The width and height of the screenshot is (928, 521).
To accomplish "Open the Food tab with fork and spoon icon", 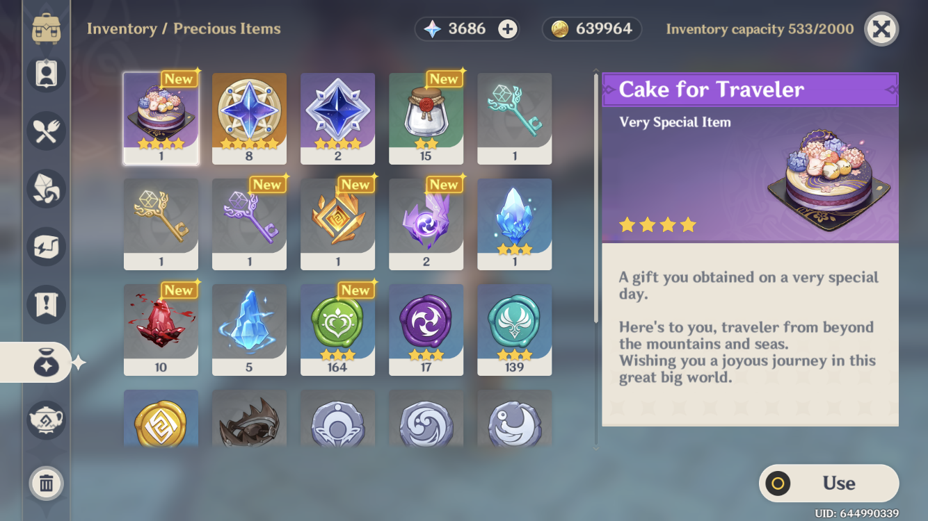I will coord(46,131).
